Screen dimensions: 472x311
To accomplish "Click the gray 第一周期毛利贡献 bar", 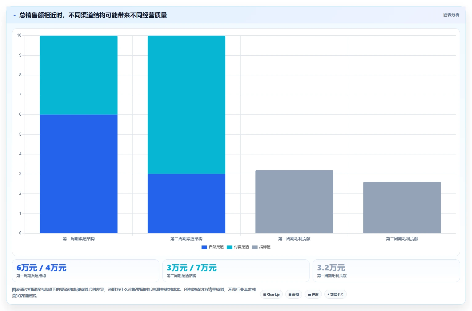I will pos(294,201).
